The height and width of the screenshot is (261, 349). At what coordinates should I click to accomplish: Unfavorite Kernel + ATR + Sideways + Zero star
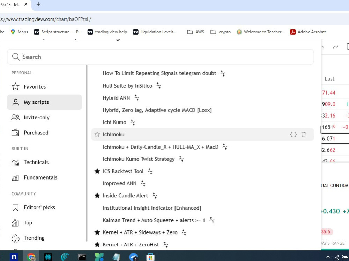pos(97,232)
